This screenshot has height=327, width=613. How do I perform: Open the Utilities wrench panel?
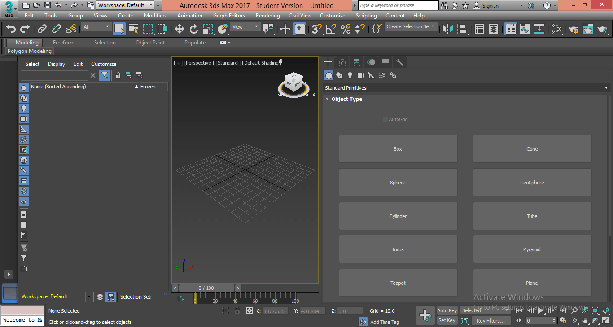pyautogui.click(x=400, y=62)
